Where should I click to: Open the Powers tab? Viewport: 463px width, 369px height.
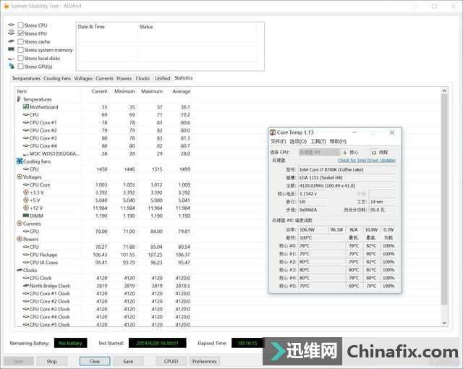124,79
